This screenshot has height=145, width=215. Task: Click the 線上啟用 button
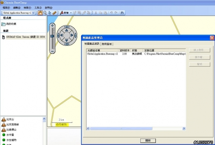click(200, 50)
